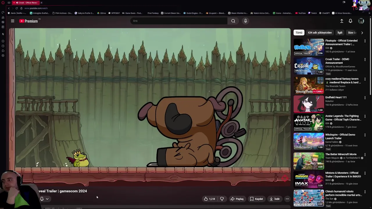
Task: Open options for Endfield Heart 111
Action: click(365, 98)
